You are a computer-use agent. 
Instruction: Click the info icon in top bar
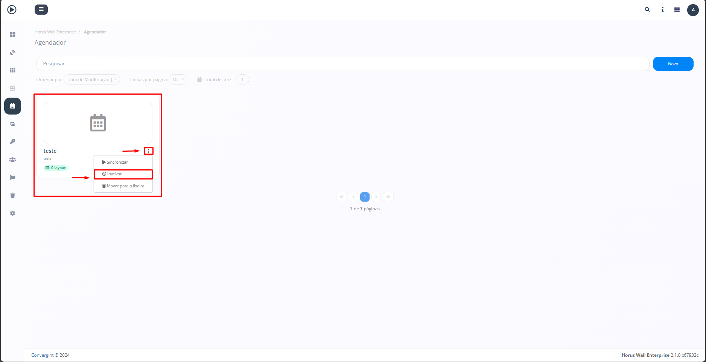[662, 10]
